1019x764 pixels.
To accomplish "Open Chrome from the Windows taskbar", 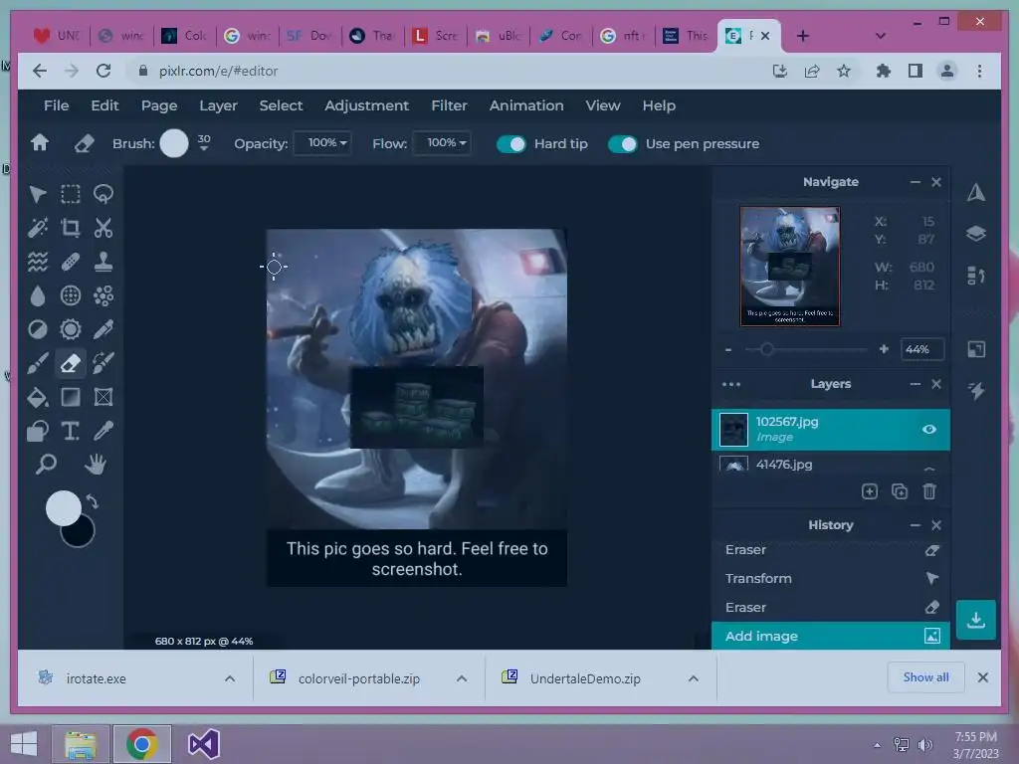I will 141,744.
